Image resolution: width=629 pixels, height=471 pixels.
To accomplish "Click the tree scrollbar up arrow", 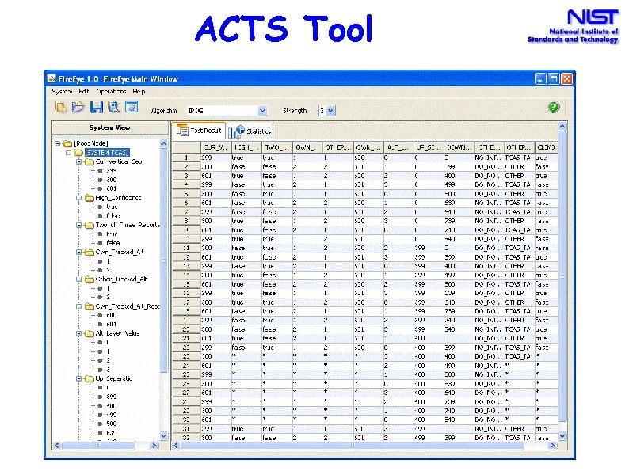I will (x=164, y=143).
